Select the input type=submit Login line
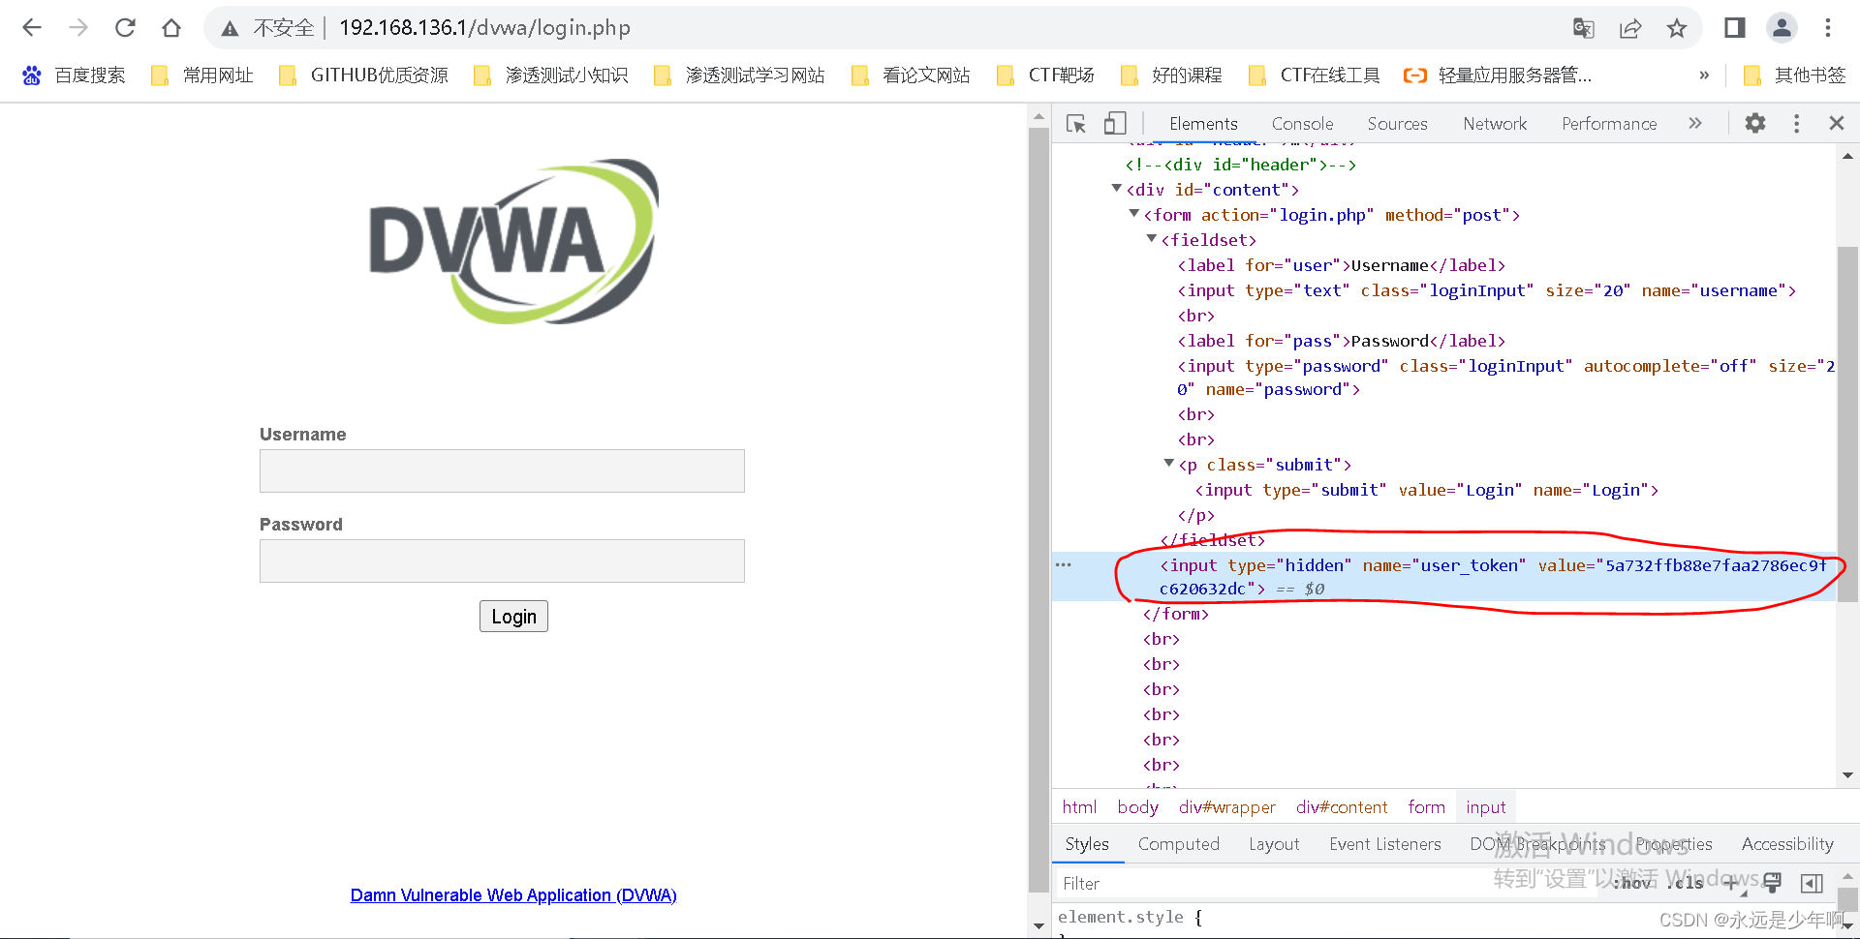Screen dimensions: 1860x939 coord(1426,490)
